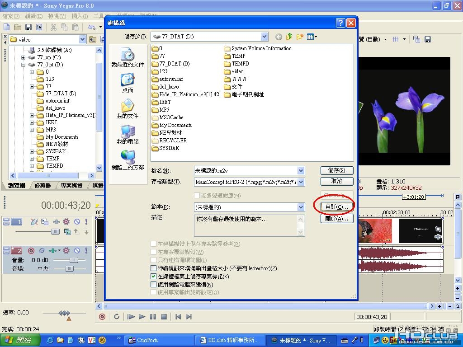Collapse 77_dtat (D:) in explorer tree
This screenshot has height=347, width=463.
(x=23, y=65)
